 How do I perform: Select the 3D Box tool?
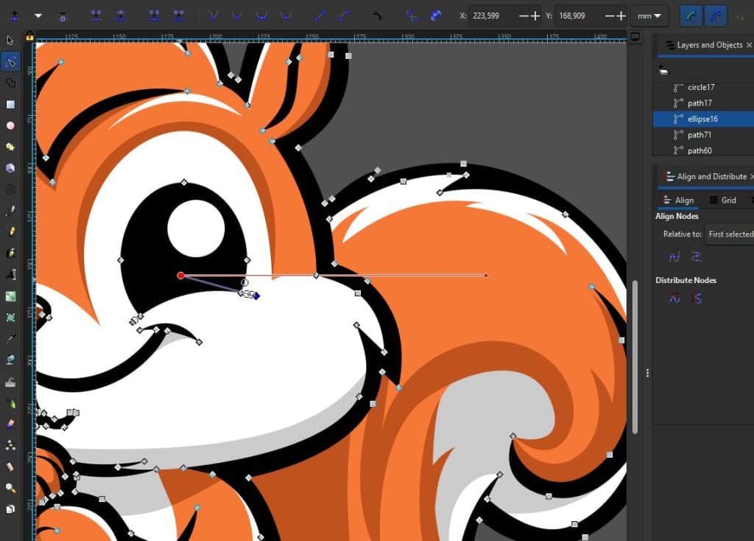(10, 168)
